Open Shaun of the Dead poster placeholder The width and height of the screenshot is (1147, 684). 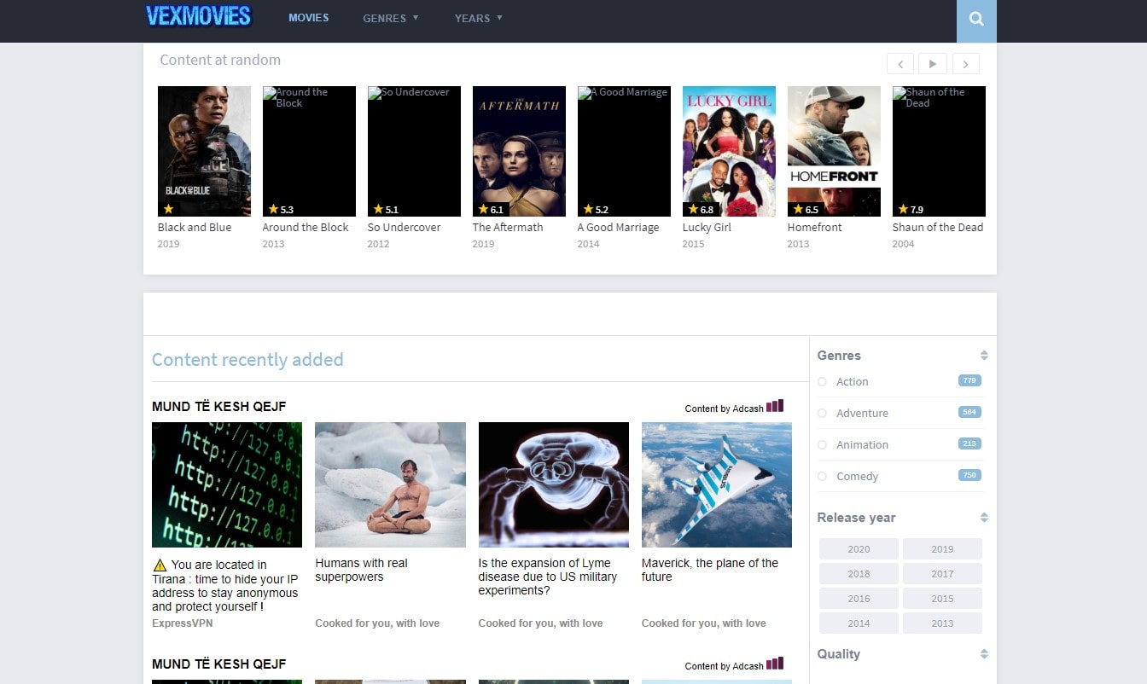[939, 151]
